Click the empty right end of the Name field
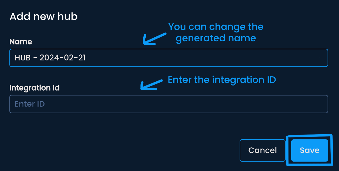Screen dimensions: 339x171 300,58
